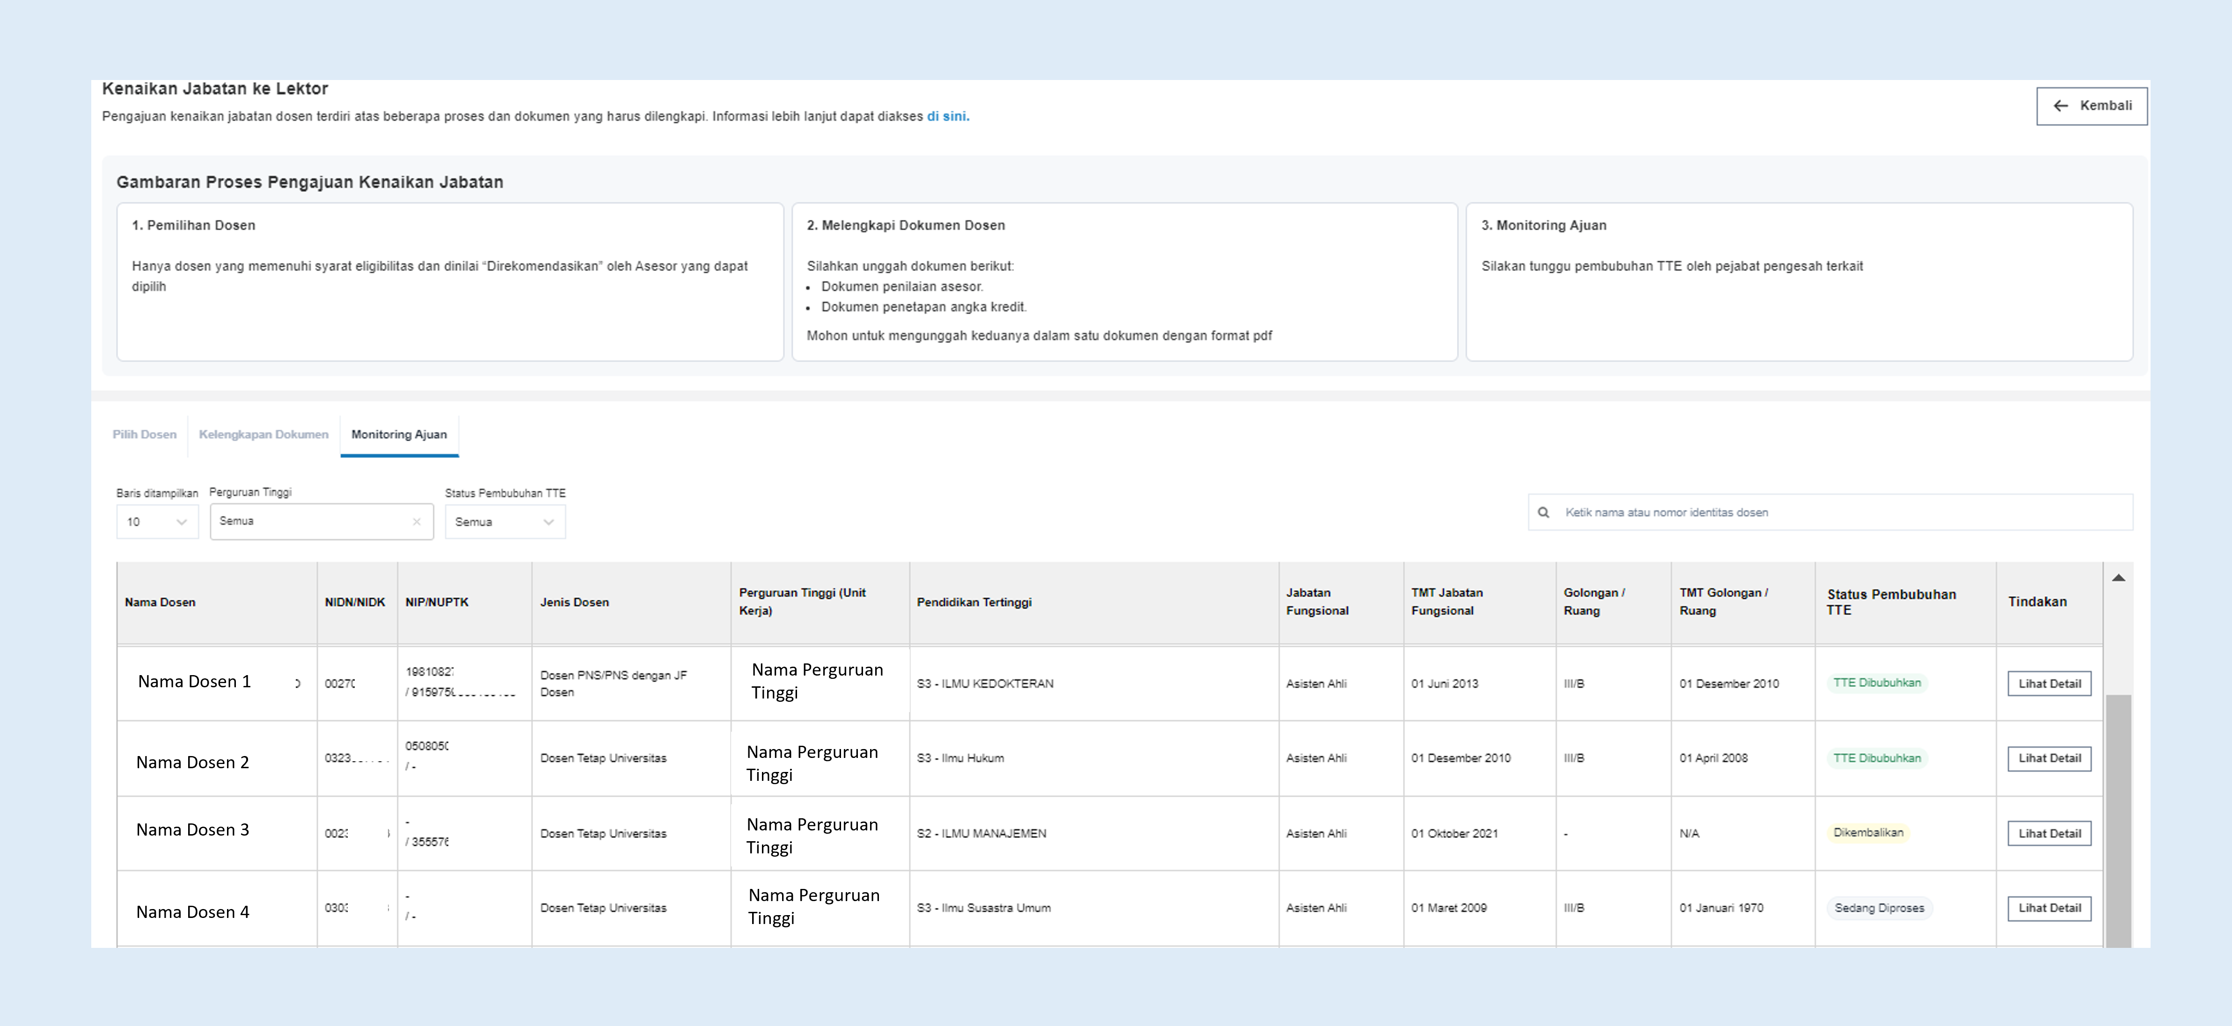Click the Dikembalikan status badge
Viewport: 2232px width, 1026px height.
click(1868, 833)
